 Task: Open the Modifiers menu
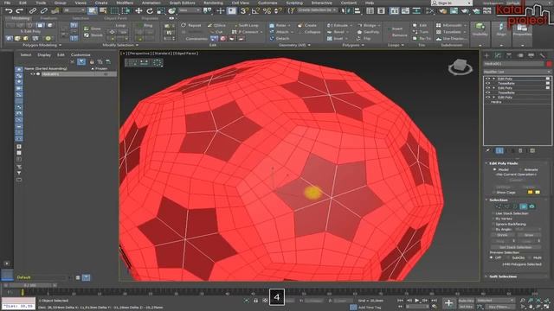(x=125, y=3)
